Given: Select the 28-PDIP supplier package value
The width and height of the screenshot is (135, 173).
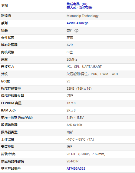Looking at the screenshot, I should [72, 161].
